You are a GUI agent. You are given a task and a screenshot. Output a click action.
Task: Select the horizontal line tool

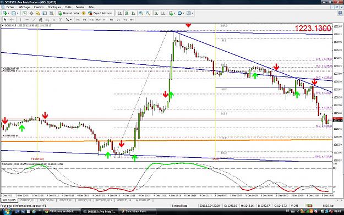tap(27, 20)
